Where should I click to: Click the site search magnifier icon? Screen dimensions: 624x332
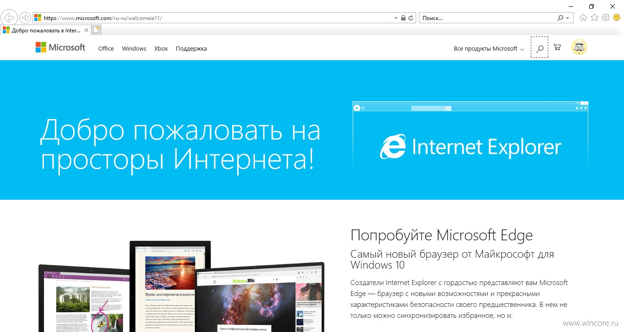539,48
